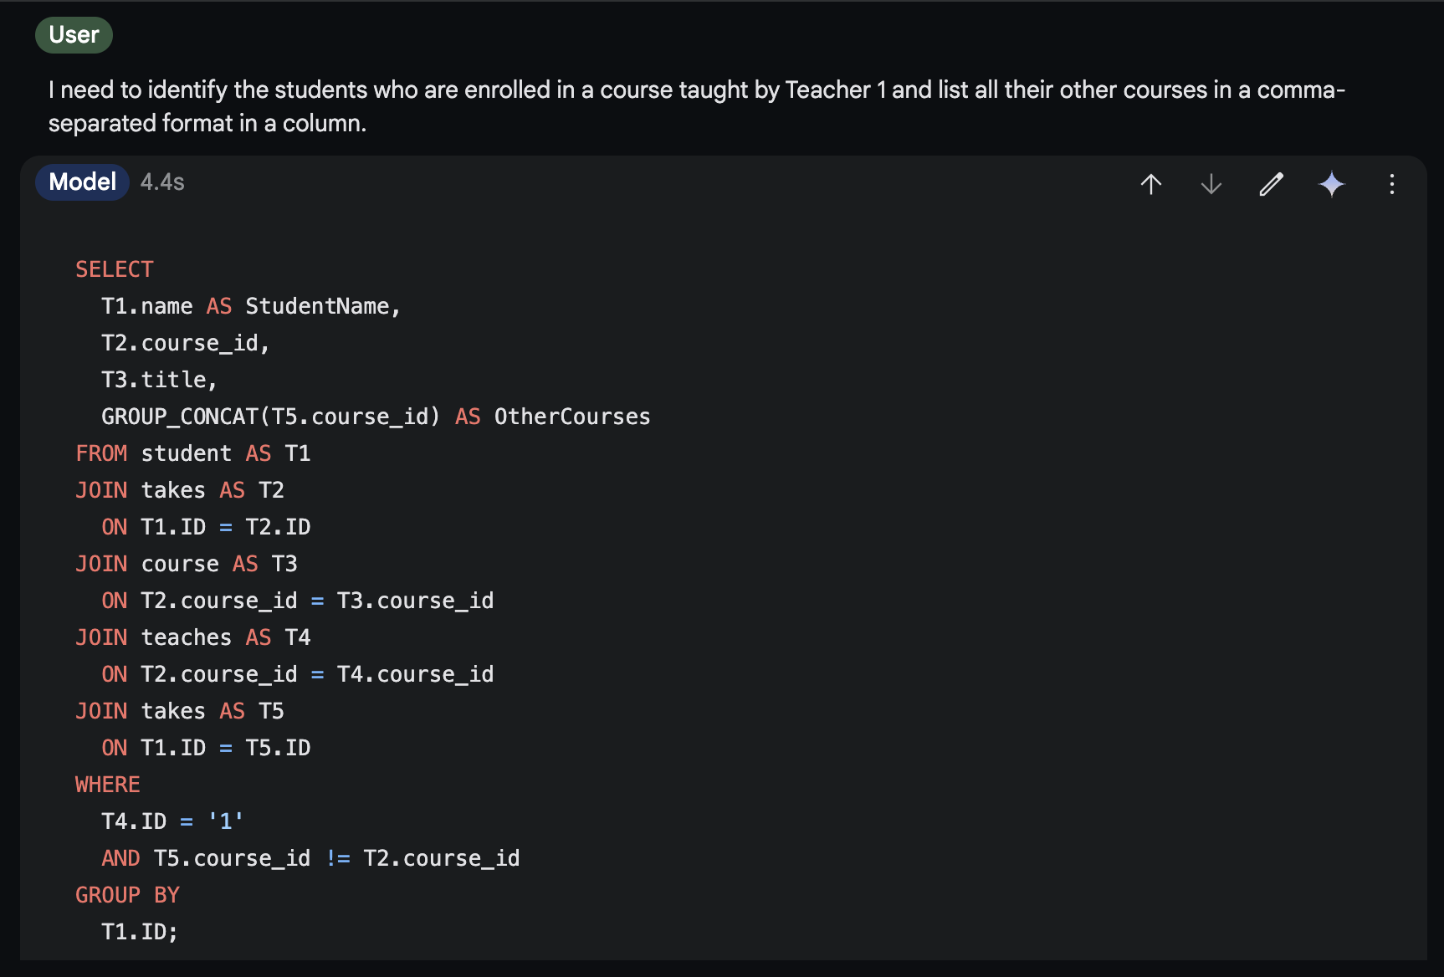The image size is (1444, 977).
Task: Open the three-dot more options menu
Action: [x=1392, y=184]
